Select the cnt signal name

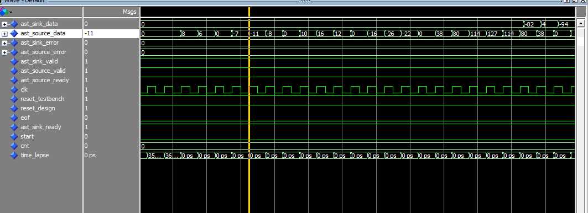pyautogui.click(x=25, y=146)
